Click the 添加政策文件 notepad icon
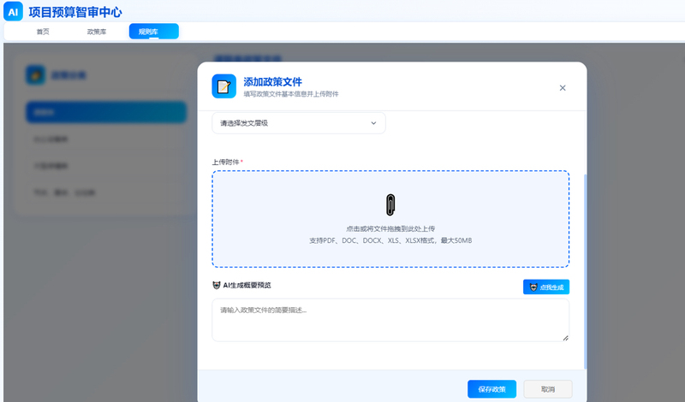 coord(223,86)
